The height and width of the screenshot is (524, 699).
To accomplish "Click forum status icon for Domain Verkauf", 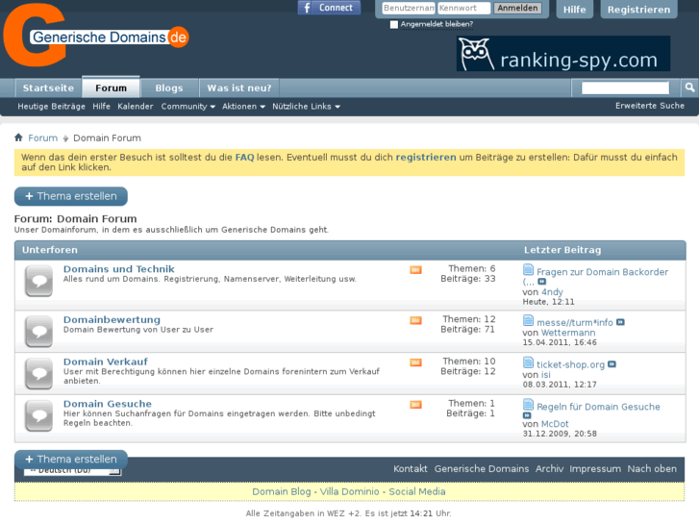I will pos(38,373).
